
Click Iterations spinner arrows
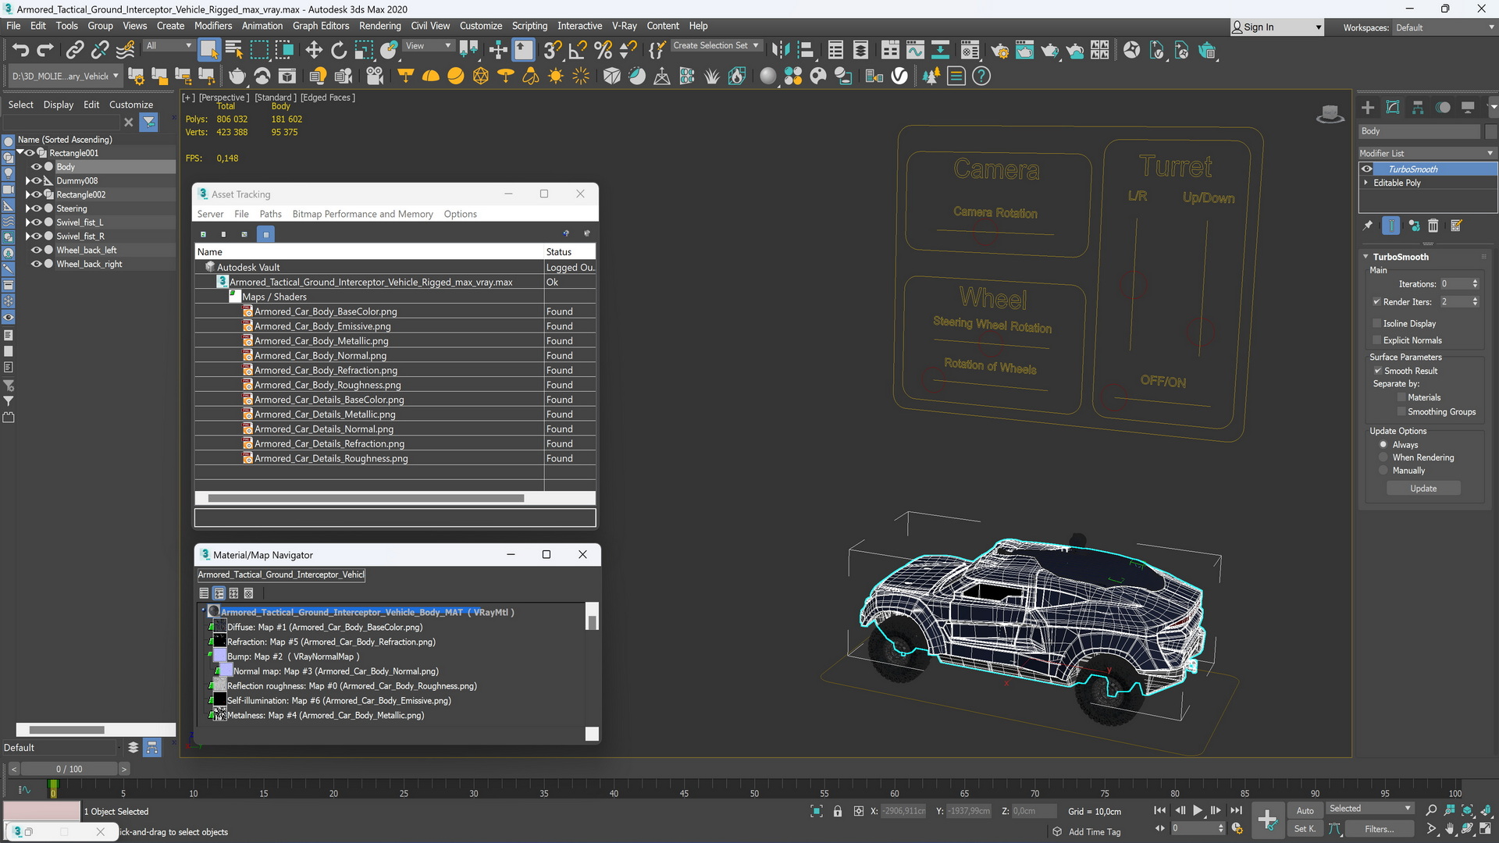click(1475, 284)
